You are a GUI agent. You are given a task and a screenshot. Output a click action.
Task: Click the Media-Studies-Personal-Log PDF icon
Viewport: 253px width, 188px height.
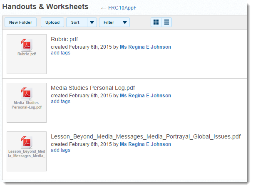27,93
